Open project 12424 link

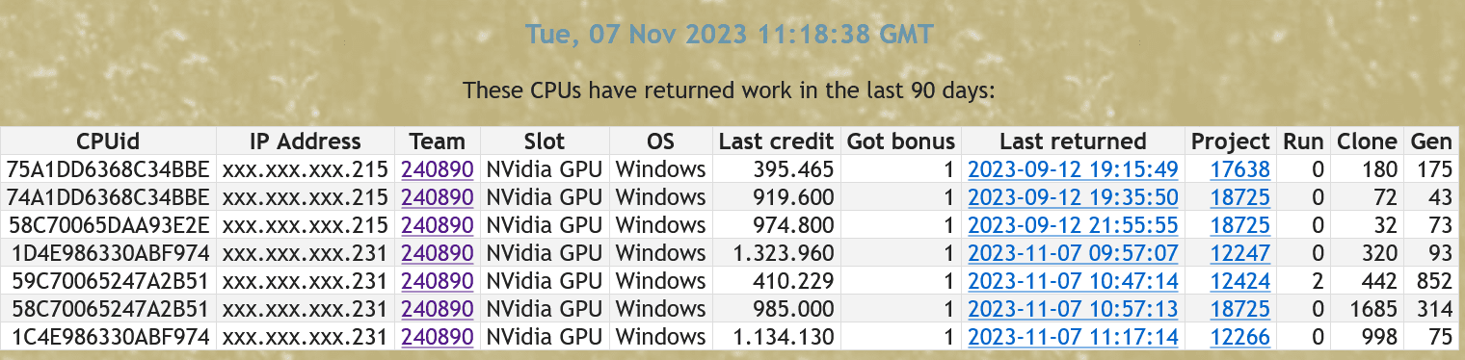tap(1240, 281)
